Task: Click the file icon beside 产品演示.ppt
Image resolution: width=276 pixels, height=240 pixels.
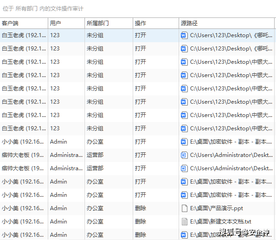Action: (x=184, y=208)
